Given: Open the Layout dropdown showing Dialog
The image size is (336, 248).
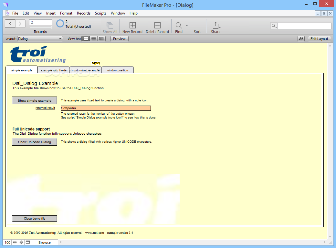Looking at the screenshot, I should (40, 39).
